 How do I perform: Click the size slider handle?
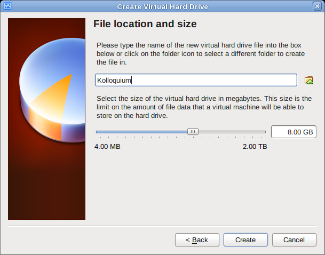click(193, 132)
